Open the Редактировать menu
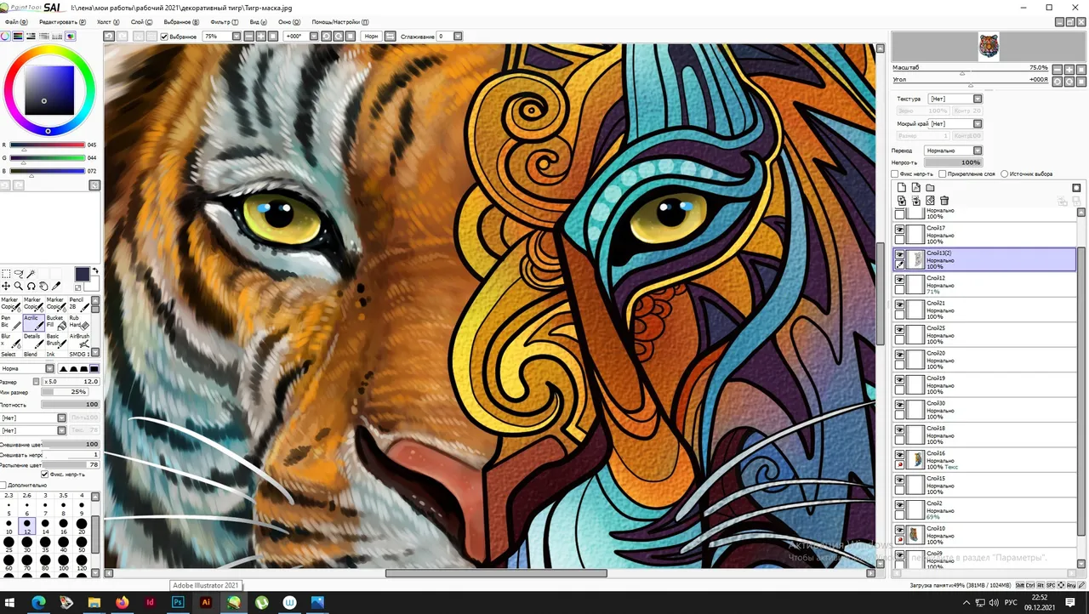 (x=62, y=22)
